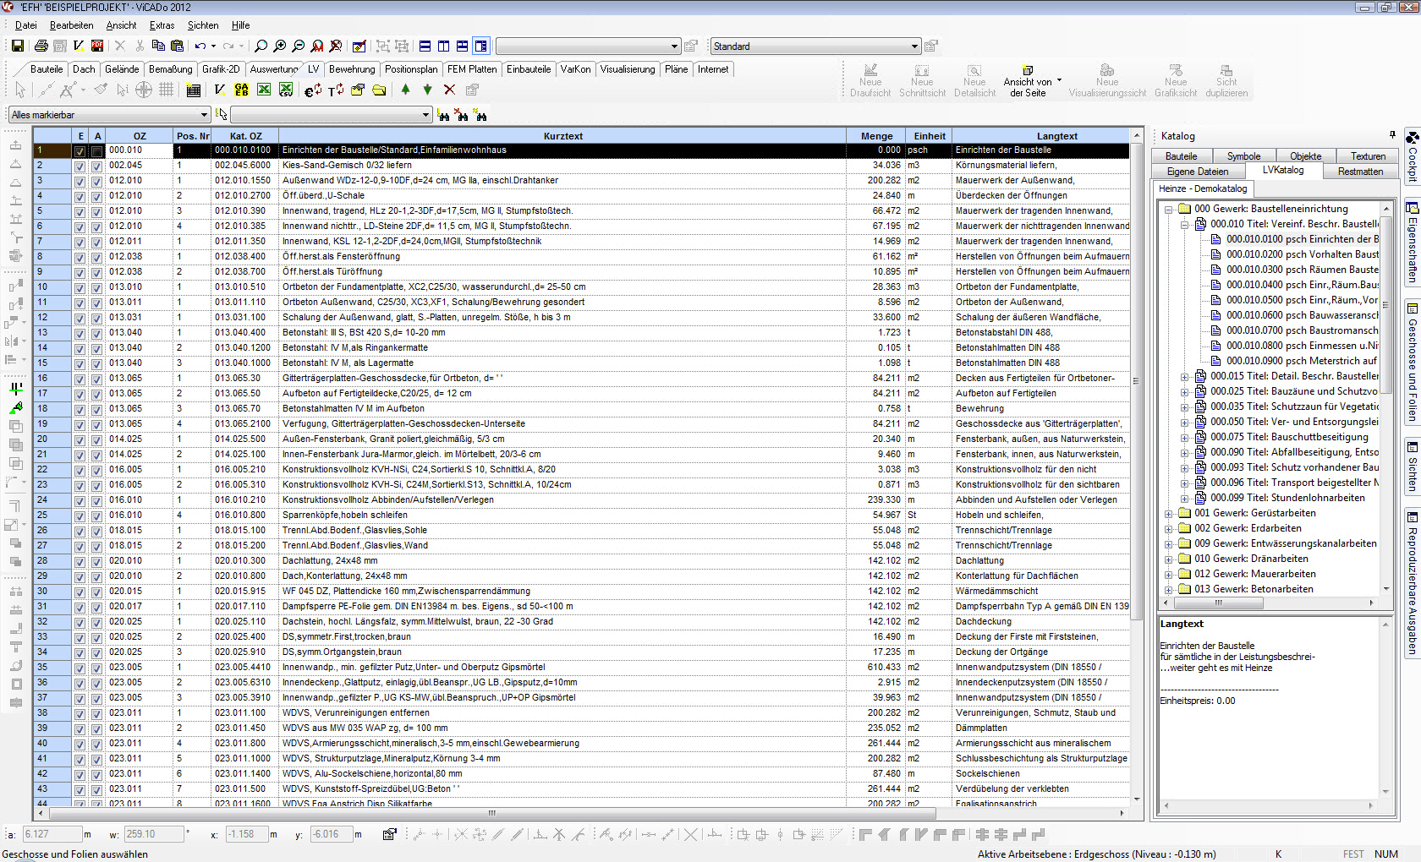Pin the Katalog panel with pushpin icon
The height and width of the screenshot is (862, 1421).
1392,135
